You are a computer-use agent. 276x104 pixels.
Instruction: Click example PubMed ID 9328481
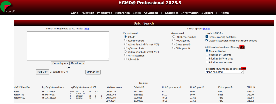click(138, 98)
